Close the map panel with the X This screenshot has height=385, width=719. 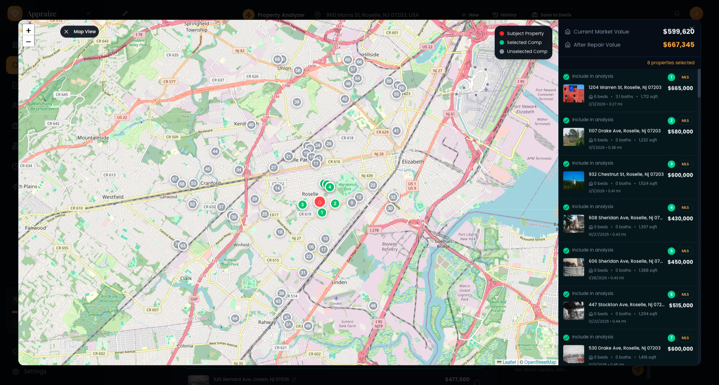pos(692,28)
